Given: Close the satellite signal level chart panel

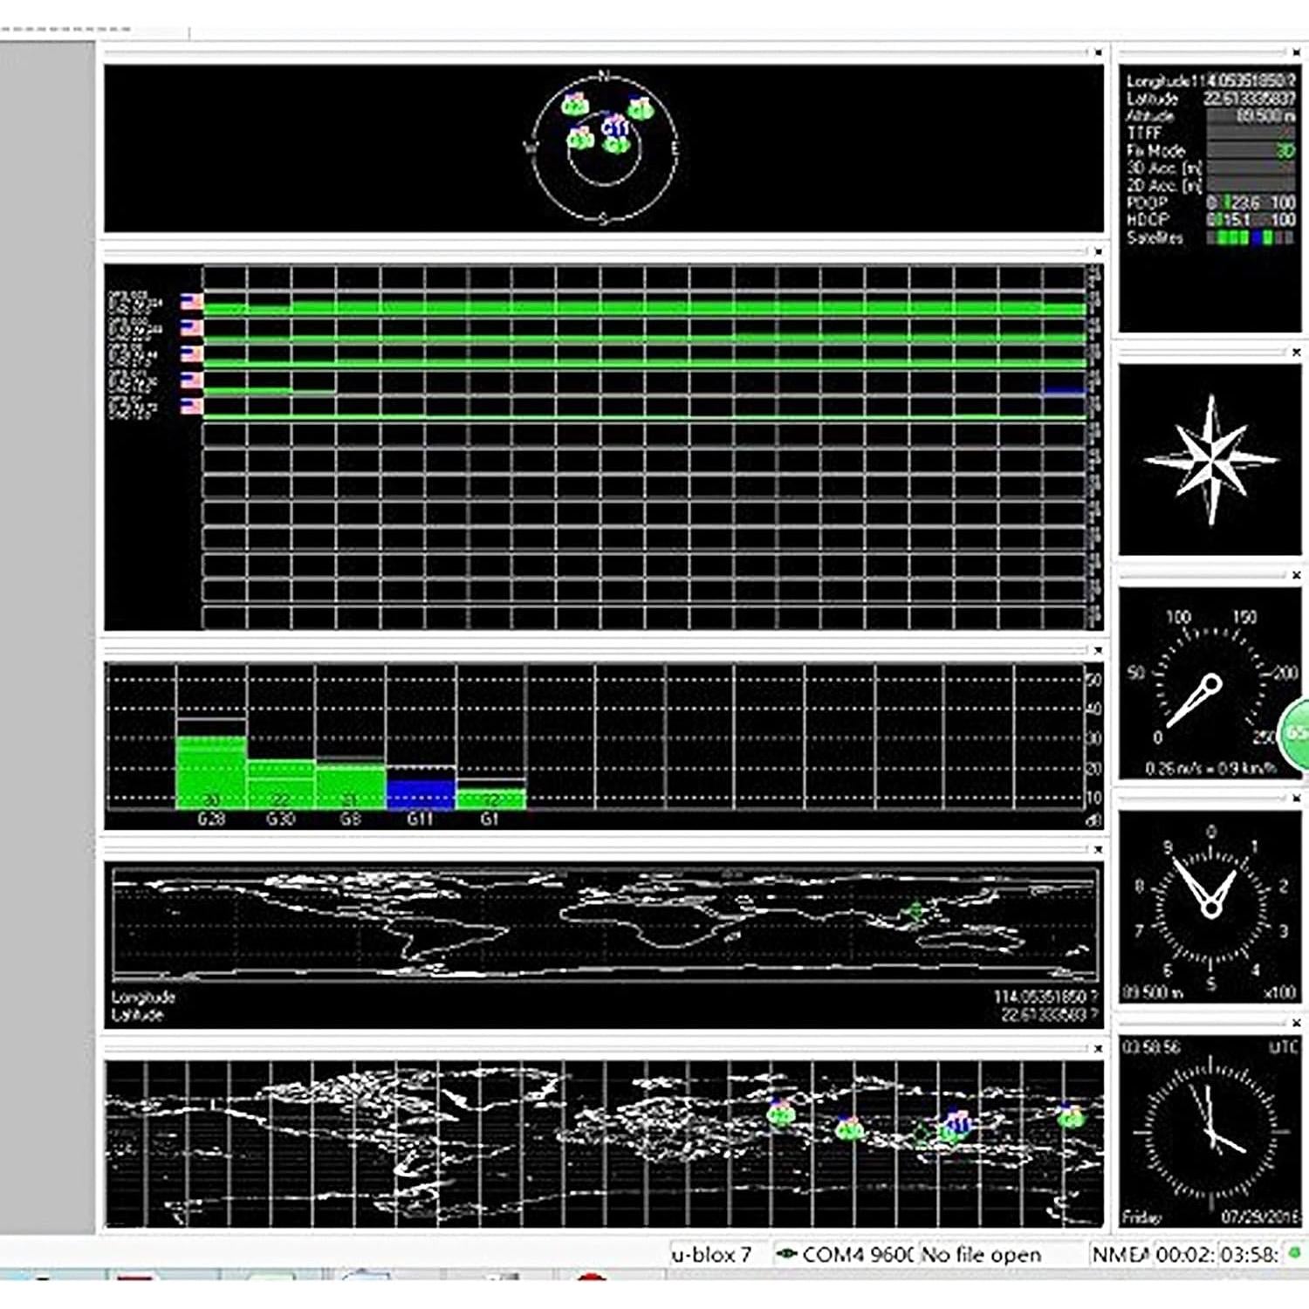Looking at the screenshot, I should [x=1098, y=650].
